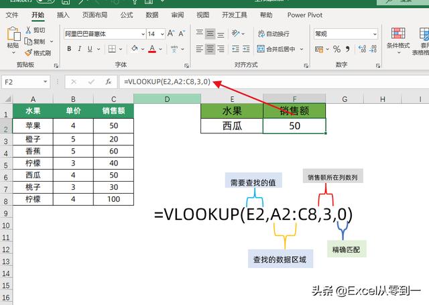Click decrease indent icon
The width and height of the screenshot is (429, 305).
[x=235, y=49]
